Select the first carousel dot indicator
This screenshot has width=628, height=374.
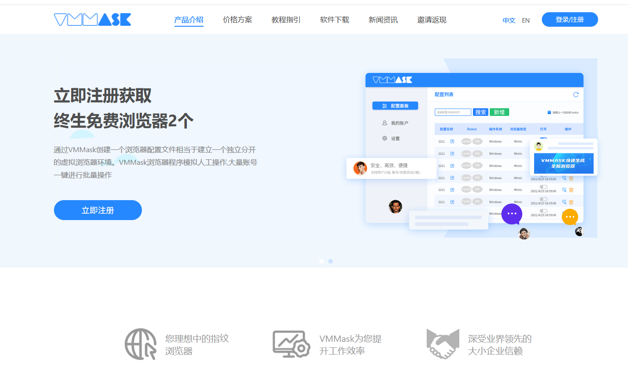pos(321,261)
